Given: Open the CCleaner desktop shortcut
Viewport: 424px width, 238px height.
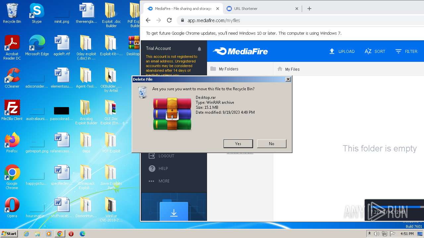Looking at the screenshot, I should (x=12, y=78).
